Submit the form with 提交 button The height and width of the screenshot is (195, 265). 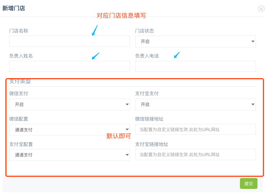[249, 183]
